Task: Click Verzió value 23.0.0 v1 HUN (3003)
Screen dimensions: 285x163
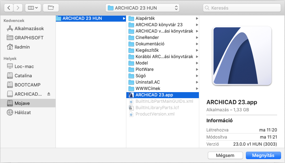Action: tap(255, 144)
